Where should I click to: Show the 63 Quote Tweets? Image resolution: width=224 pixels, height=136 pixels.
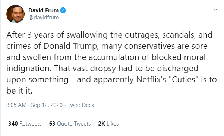(x=70, y=124)
